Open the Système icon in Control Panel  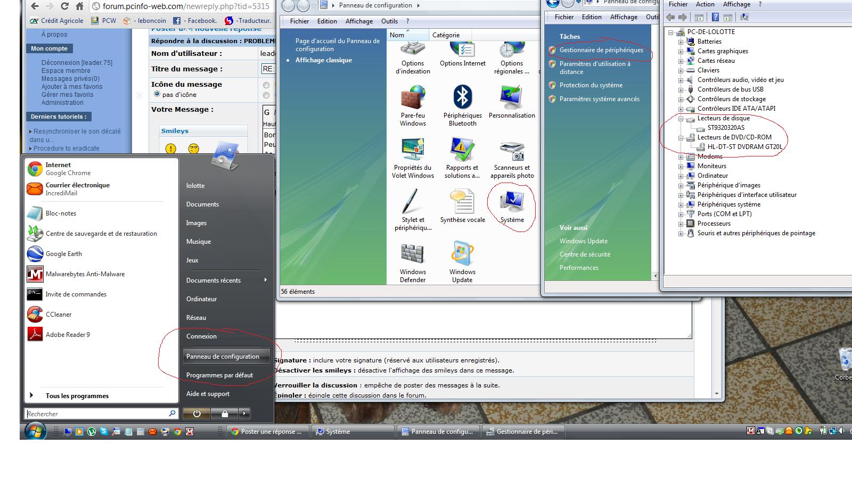[512, 207]
